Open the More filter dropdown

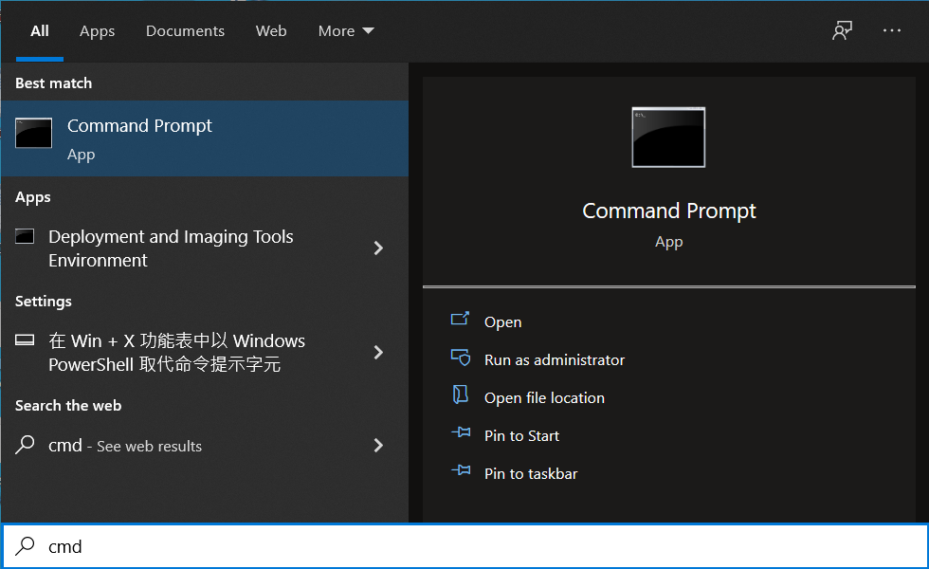tap(346, 30)
